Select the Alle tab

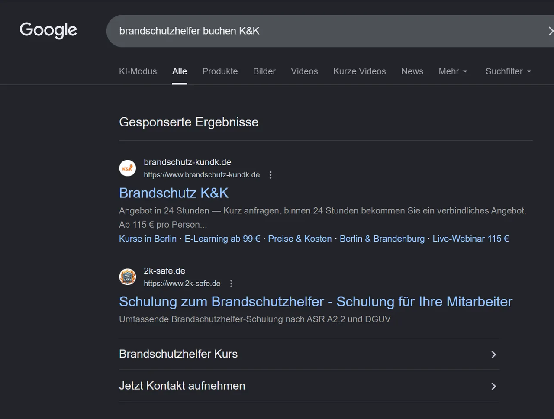click(180, 71)
